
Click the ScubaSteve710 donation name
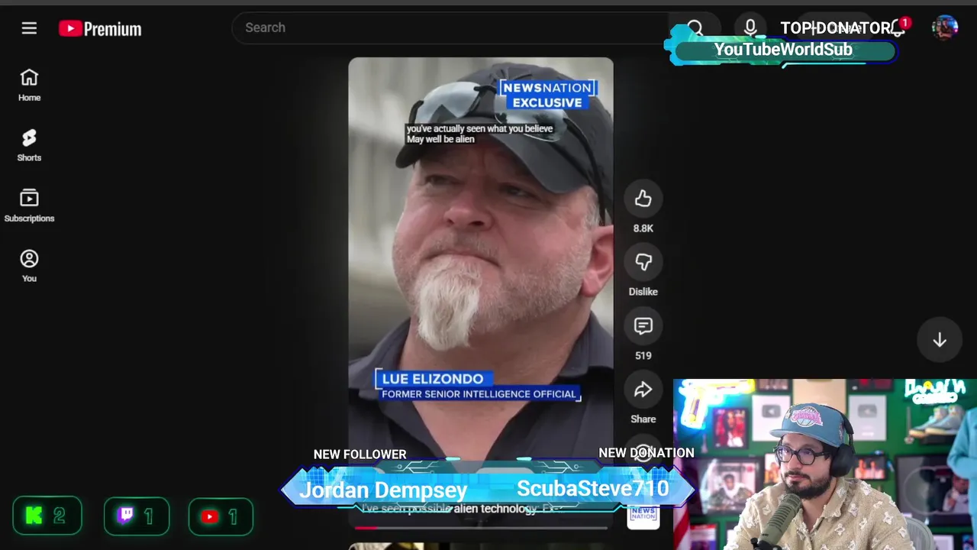coord(592,489)
